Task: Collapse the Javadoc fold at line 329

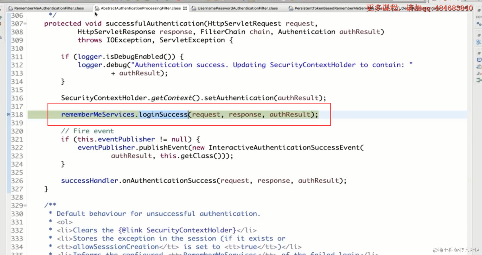Action: 25,205
